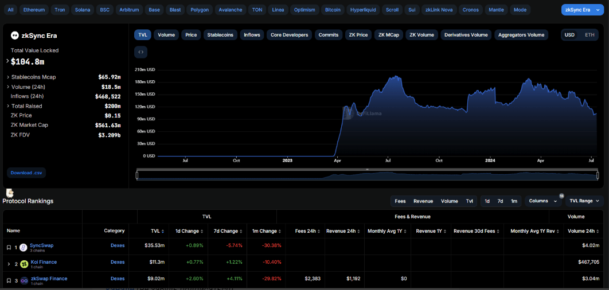Expand Stablecoins Mcap details

8,77
